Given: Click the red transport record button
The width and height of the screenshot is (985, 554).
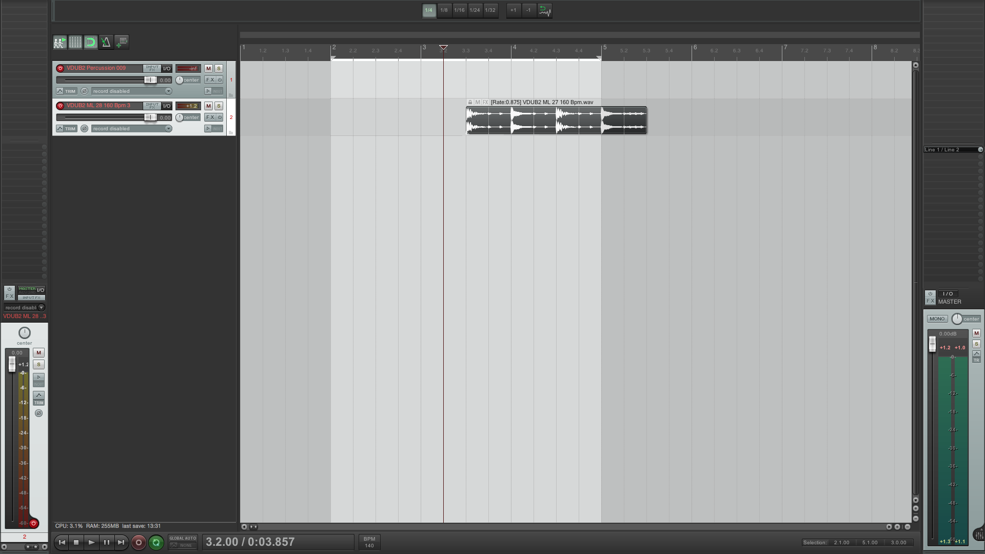Looking at the screenshot, I should (x=138, y=542).
